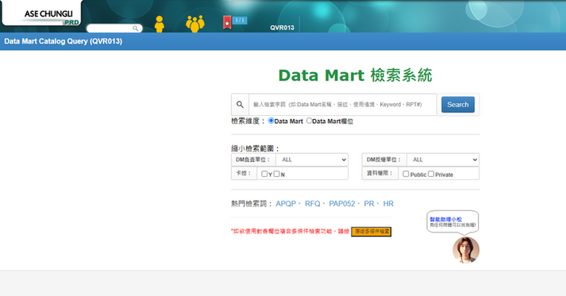The height and width of the screenshot is (296, 566).
Task: Enable the Private data permission checkbox
Action: [431, 174]
